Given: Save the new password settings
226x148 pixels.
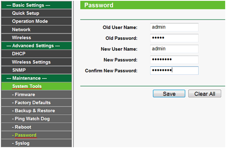Looking at the screenshot, I should (x=169, y=94).
